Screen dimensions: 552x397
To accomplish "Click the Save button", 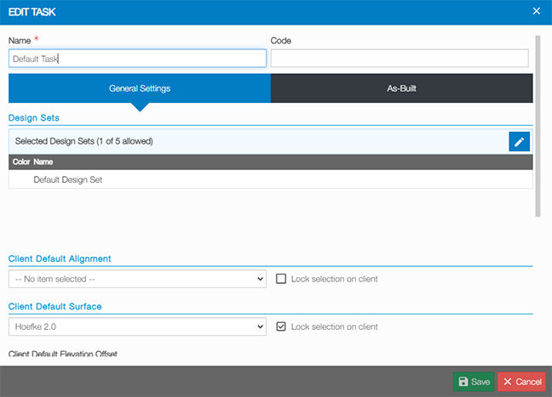I will tap(474, 382).
